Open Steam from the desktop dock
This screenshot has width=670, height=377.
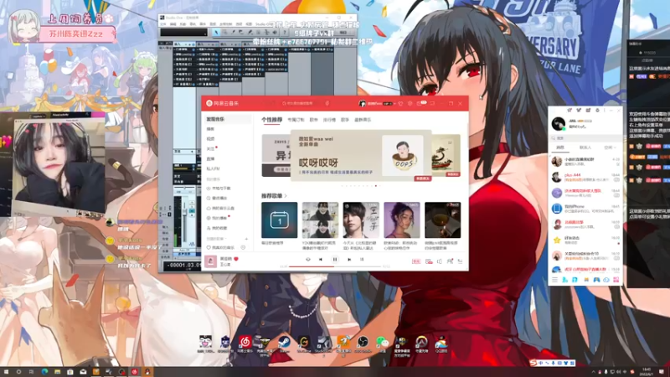click(286, 342)
